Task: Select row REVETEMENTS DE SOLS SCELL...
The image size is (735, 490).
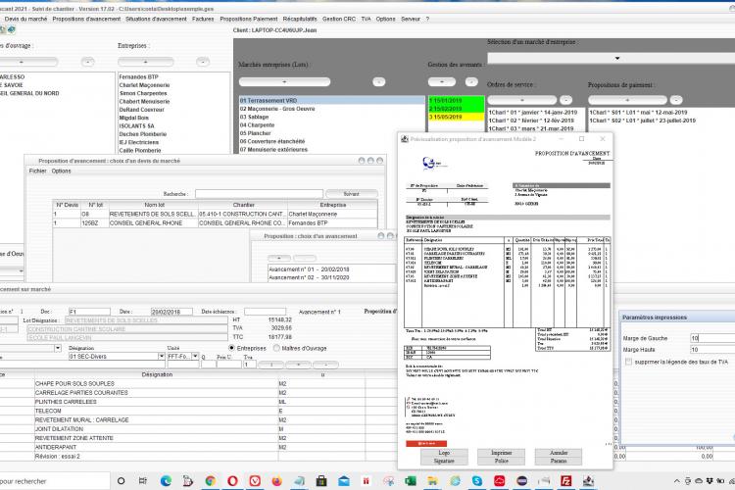Action: [215, 214]
